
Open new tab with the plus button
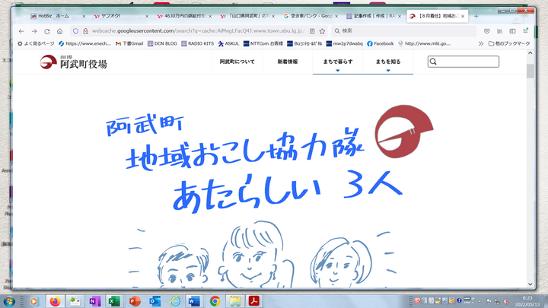click(476, 15)
